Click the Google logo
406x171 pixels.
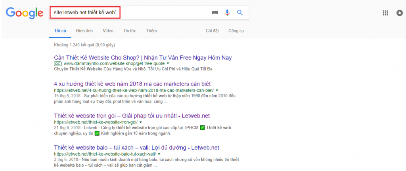pos(25,13)
